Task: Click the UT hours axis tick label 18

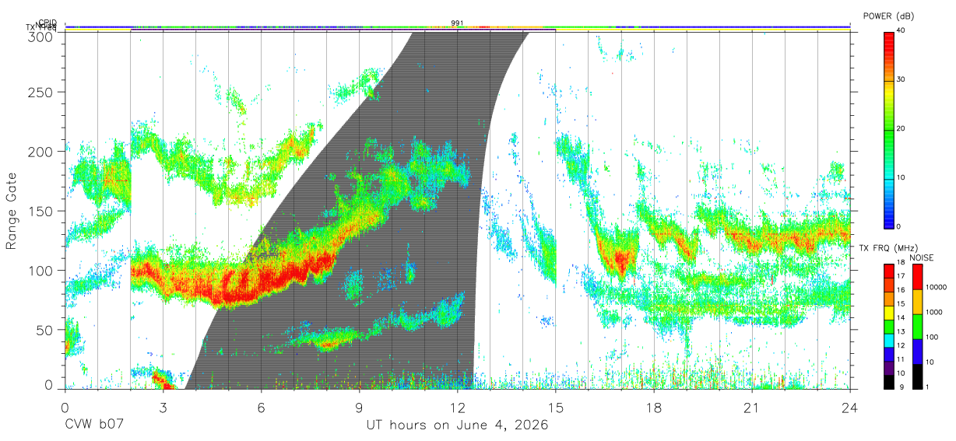Action: (653, 408)
